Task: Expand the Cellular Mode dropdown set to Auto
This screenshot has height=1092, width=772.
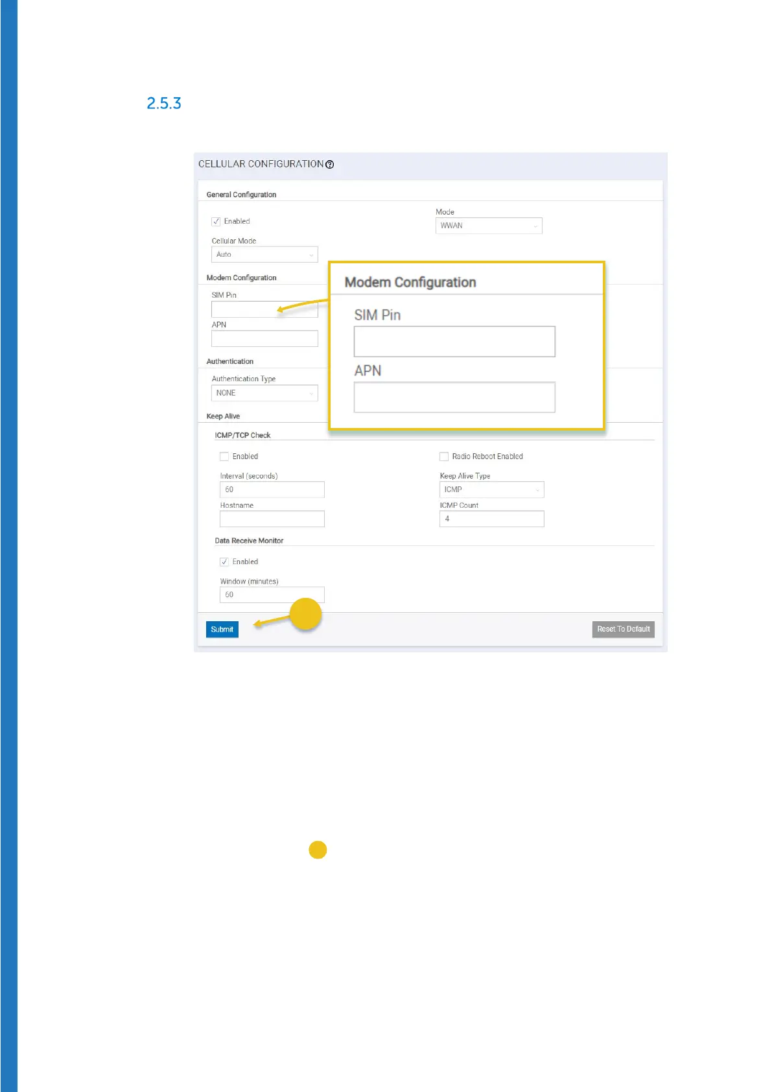Action: 264,255
